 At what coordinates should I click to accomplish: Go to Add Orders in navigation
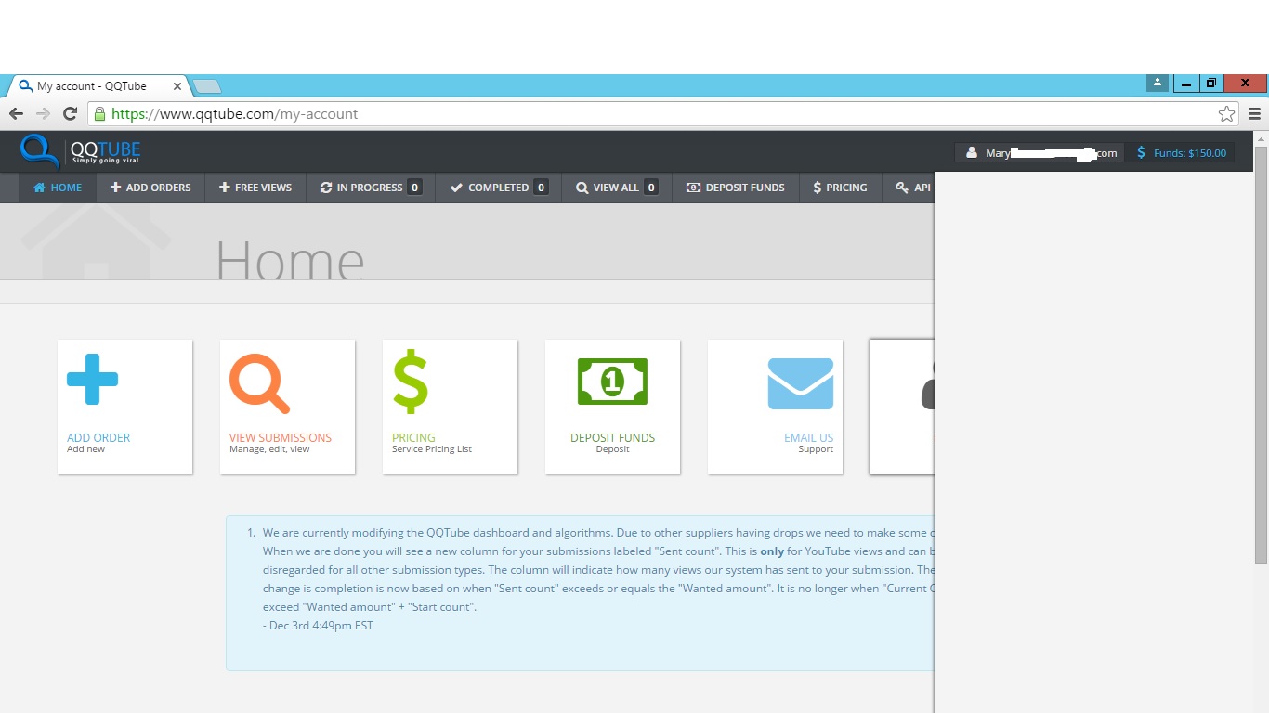point(150,188)
